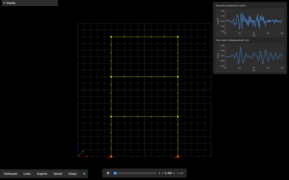Screen dimensions: 289x180
Task: Click the red dashed time marker in acceleration chart
Action: (x=225, y=21)
